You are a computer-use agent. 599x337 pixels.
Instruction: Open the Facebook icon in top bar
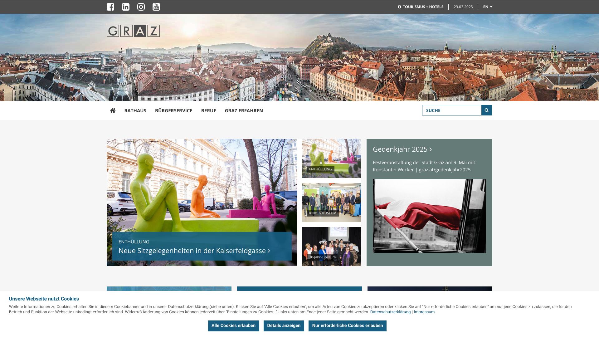coord(110,7)
